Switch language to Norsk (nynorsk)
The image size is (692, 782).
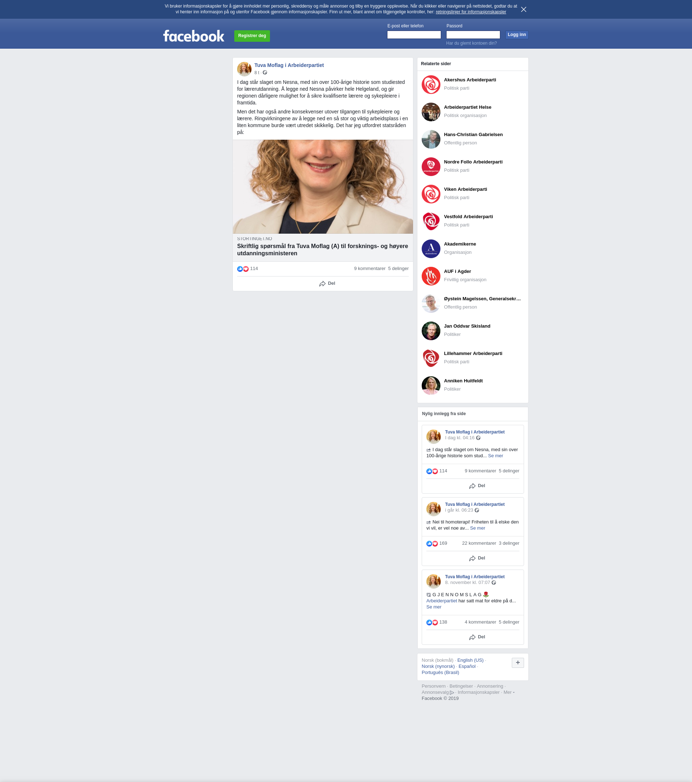pyautogui.click(x=438, y=666)
